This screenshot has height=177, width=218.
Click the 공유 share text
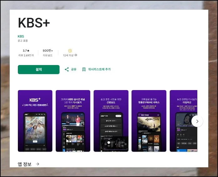click(x=74, y=69)
